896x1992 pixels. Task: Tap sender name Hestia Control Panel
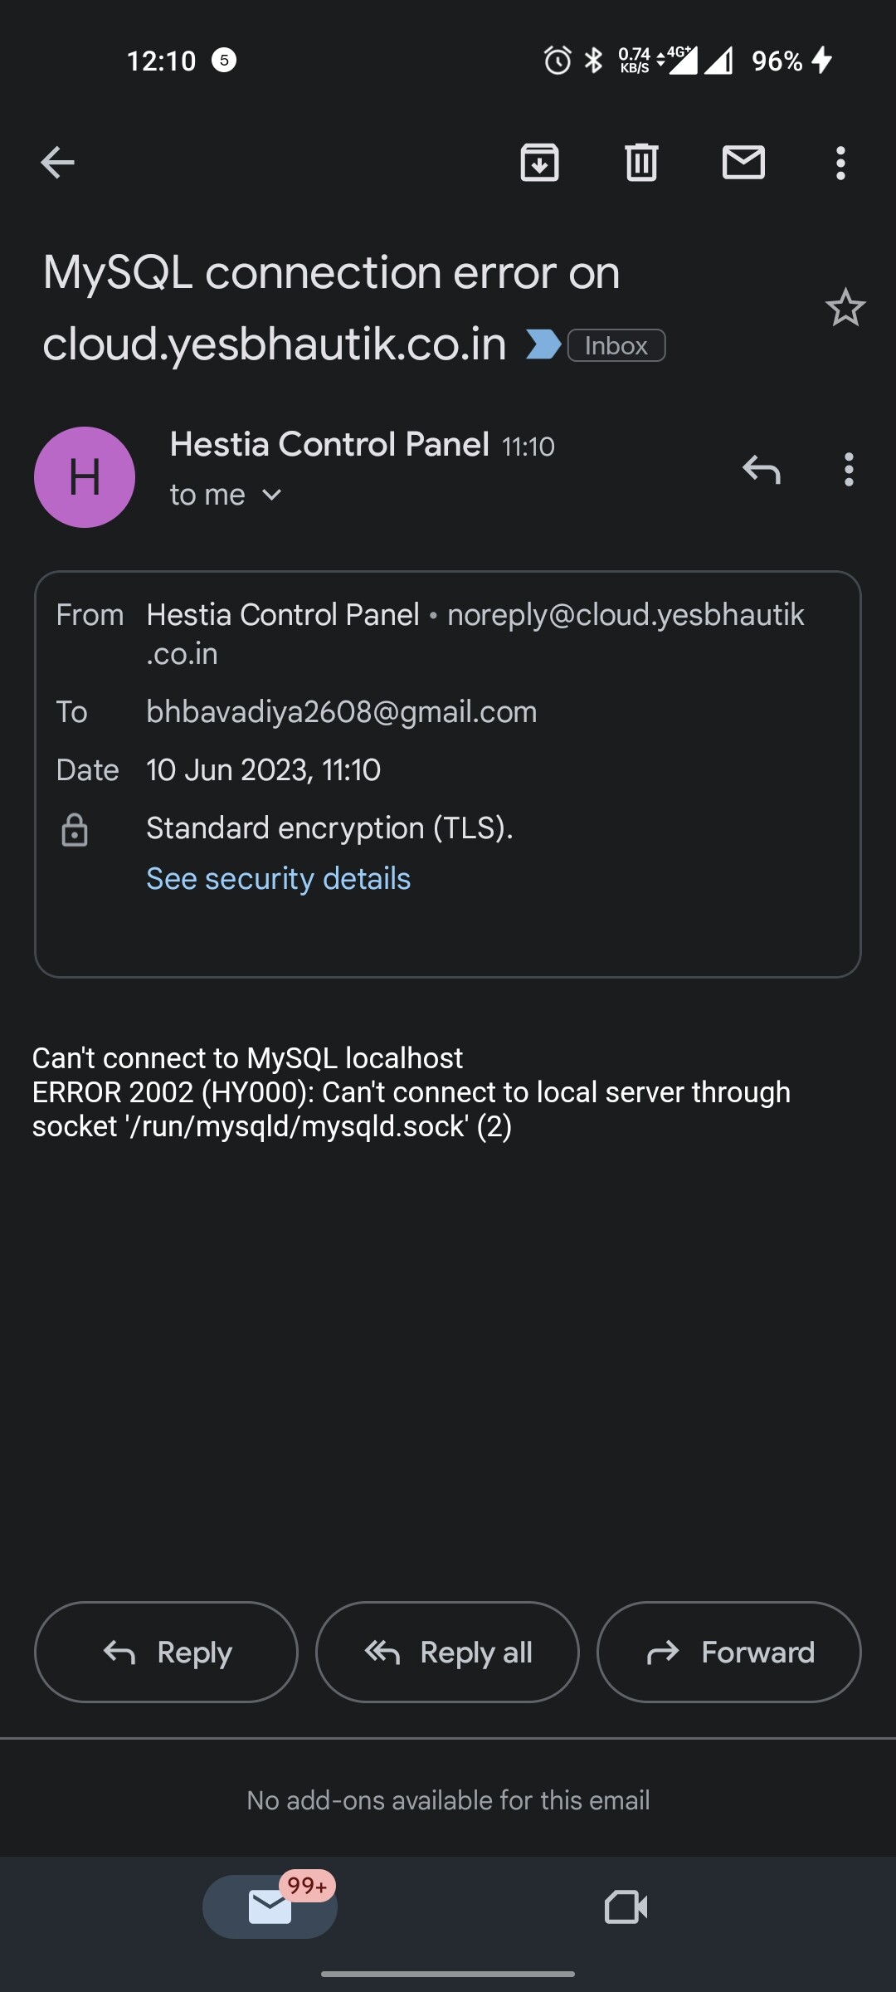pyautogui.click(x=329, y=444)
